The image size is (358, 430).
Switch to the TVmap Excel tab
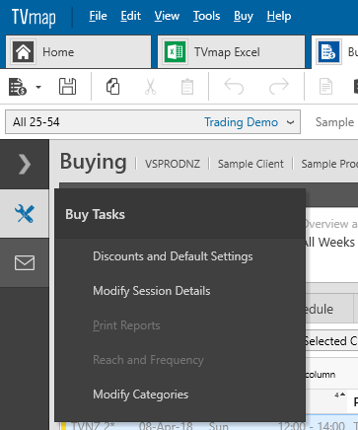click(231, 52)
